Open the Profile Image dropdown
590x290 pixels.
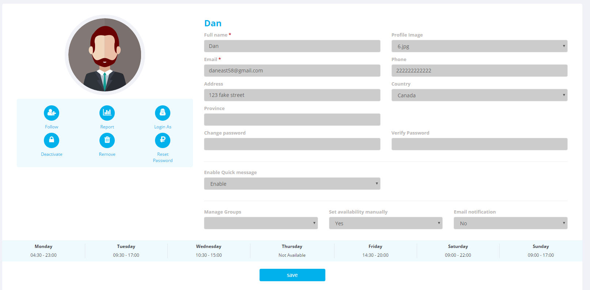click(x=479, y=46)
